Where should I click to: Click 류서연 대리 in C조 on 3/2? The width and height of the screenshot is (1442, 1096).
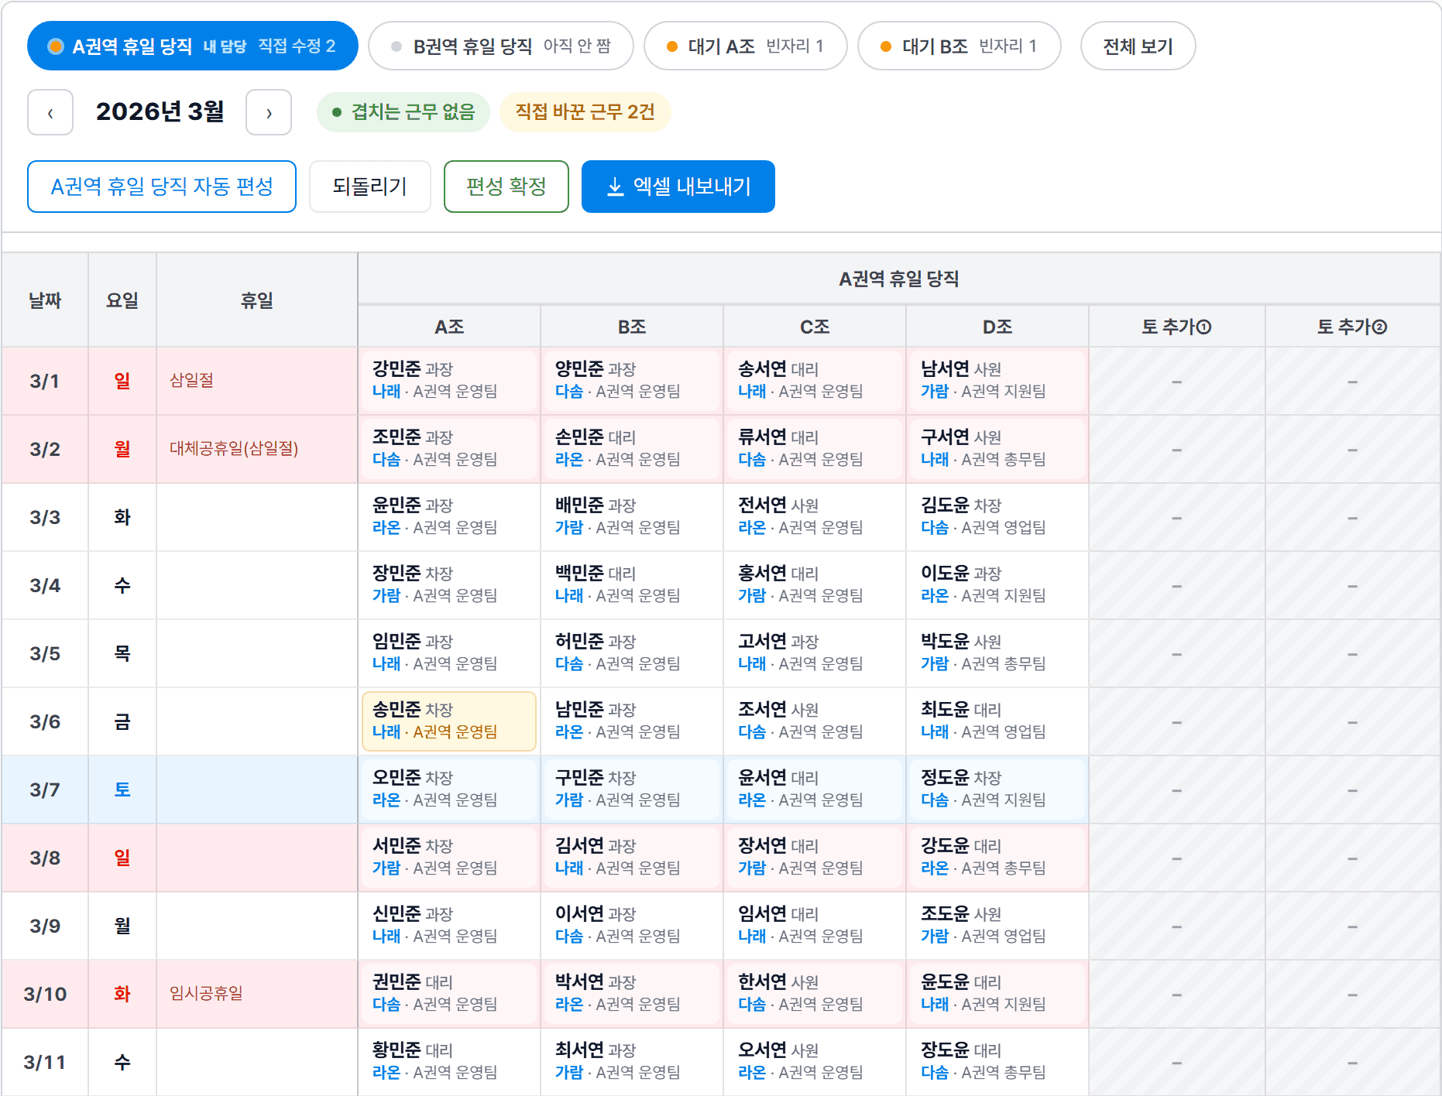815,449
